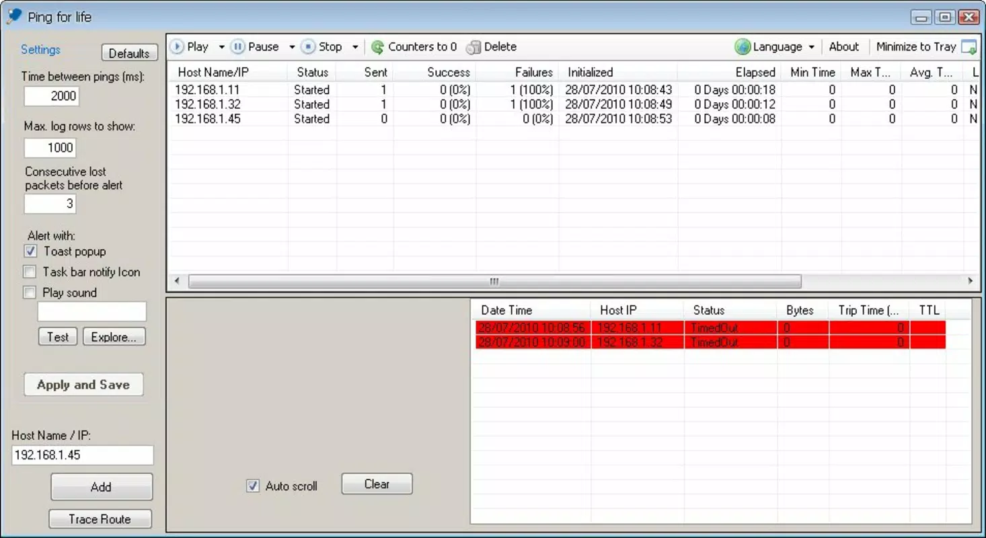The image size is (986, 538).
Task: Expand the Language dropdown arrow
Action: [x=811, y=47]
